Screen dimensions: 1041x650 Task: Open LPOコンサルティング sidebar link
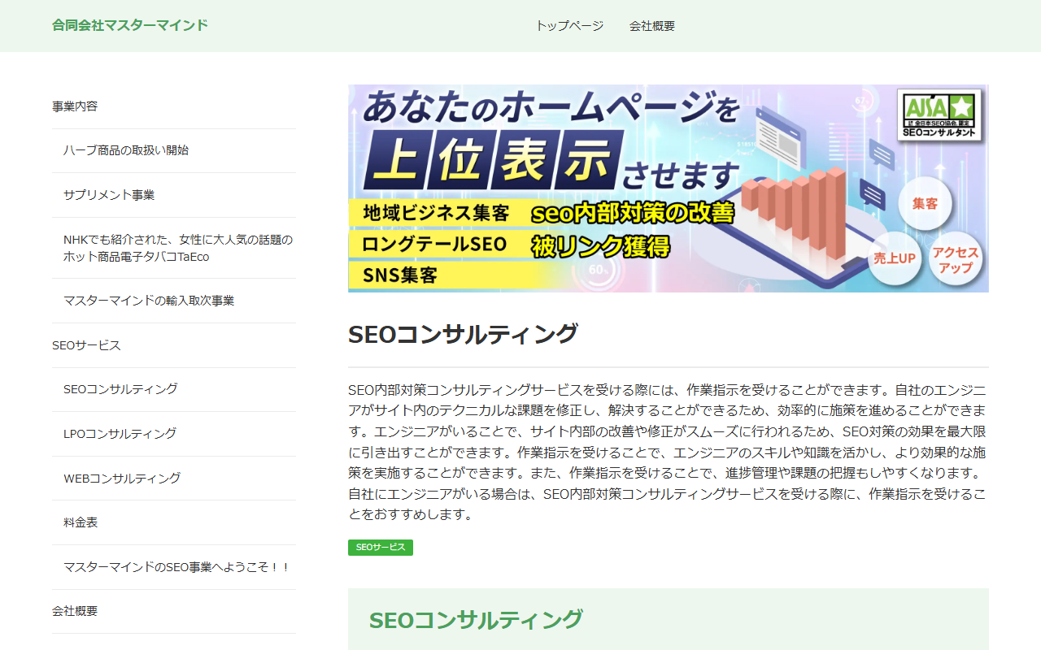click(x=120, y=434)
